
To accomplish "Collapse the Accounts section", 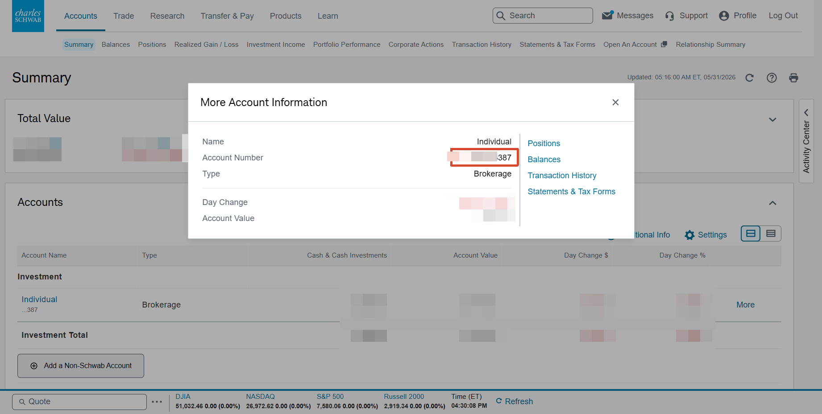I will pos(772,203).
